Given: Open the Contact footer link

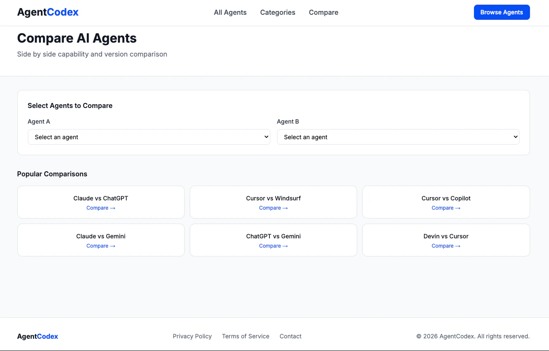Looking at the screenshot, I should pyautogui.click(x=291, y=336).
